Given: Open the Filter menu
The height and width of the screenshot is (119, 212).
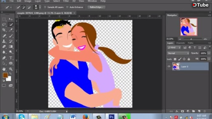Looking at the screenshot, I should click(66, 1).
